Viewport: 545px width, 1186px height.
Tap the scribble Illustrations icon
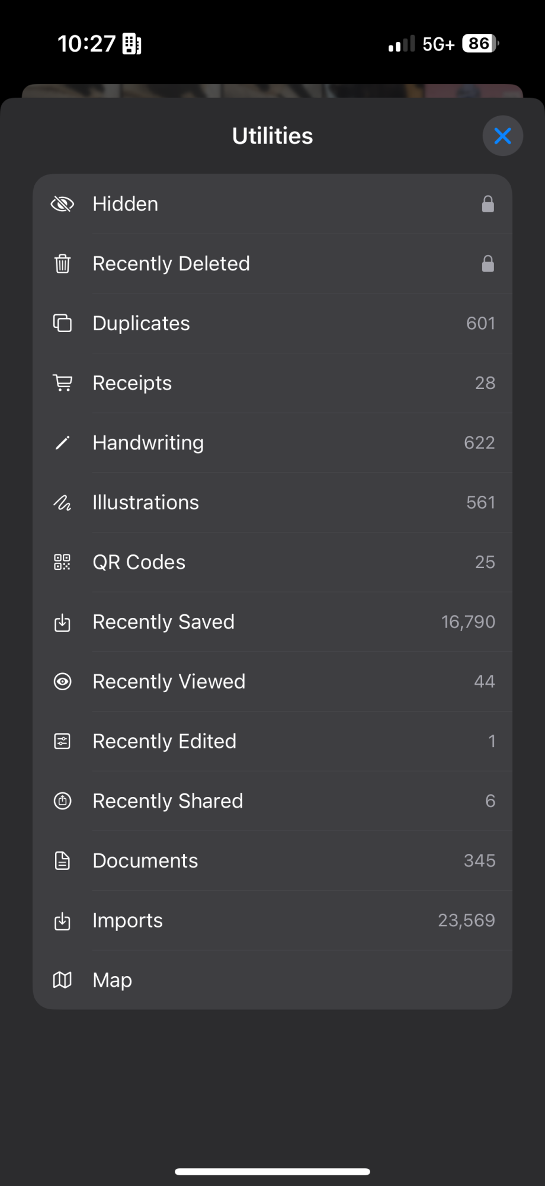tap(62, 502)
